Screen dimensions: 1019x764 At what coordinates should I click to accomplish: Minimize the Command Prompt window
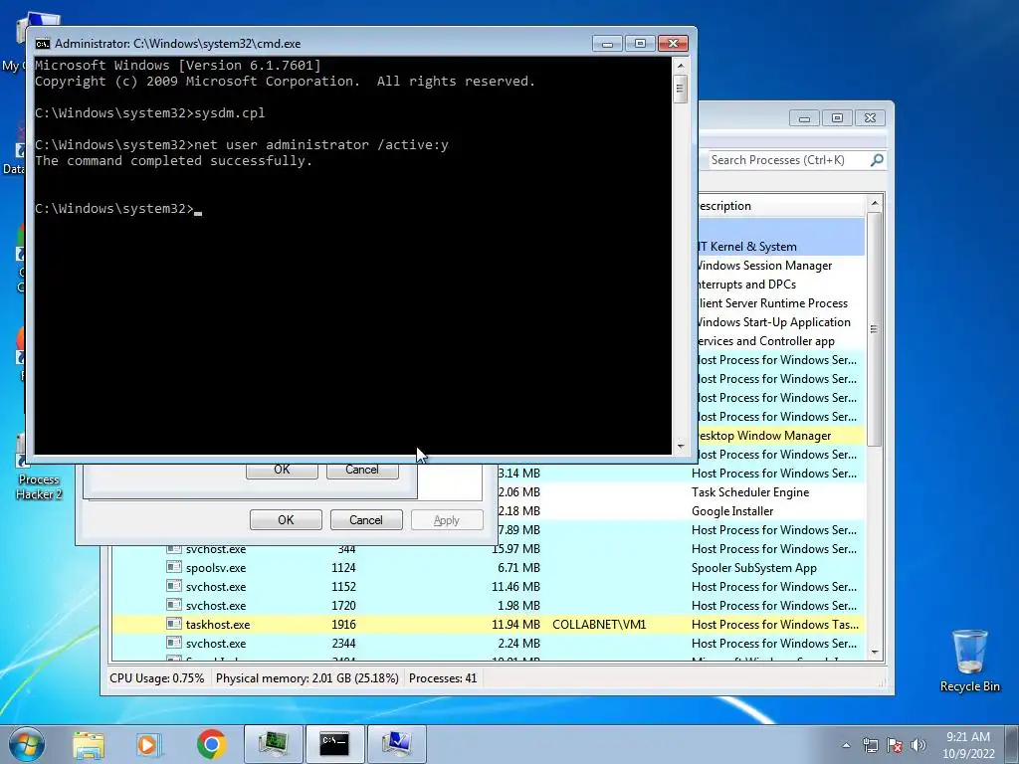click(x=607, y=44)
